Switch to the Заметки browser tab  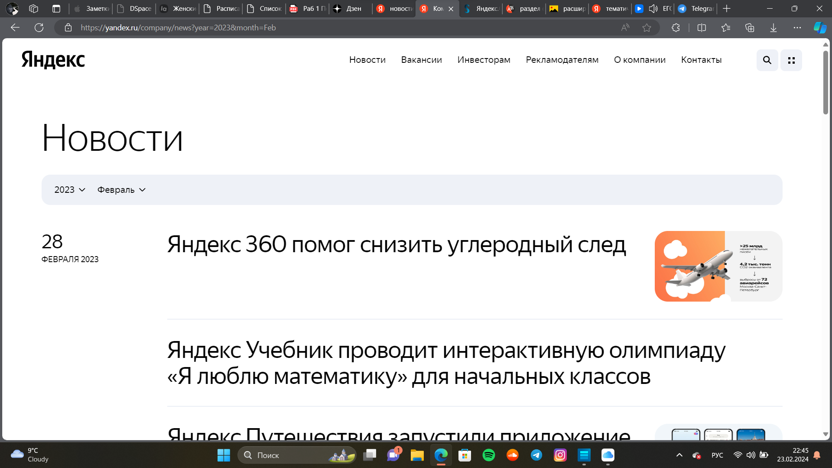(91, 9)
